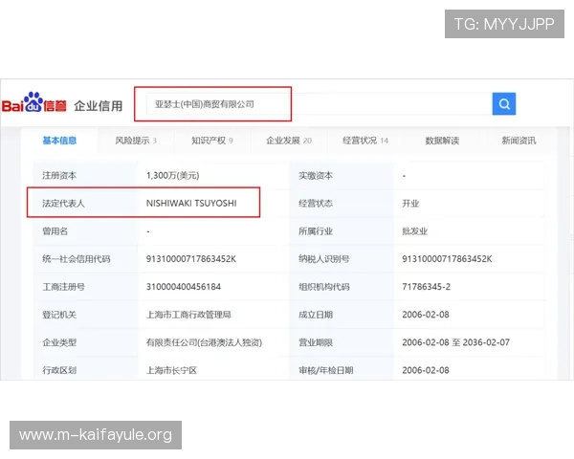The height and width of the screenshot is (459, 574).
Task: Click the 实缴资本 label
Action: pyautogui.click(x=316, y=176)
